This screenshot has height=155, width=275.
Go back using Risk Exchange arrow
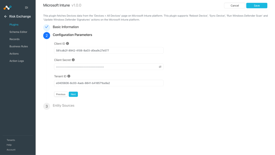tap(6, 16)
